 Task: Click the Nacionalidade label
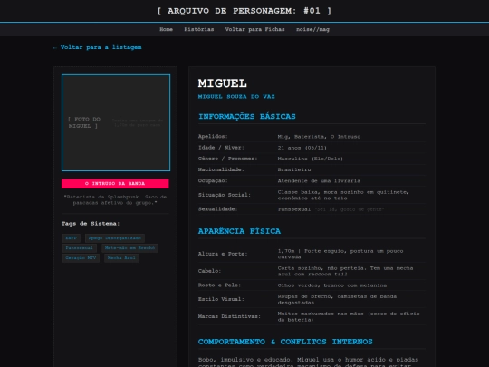coord(221,169)
